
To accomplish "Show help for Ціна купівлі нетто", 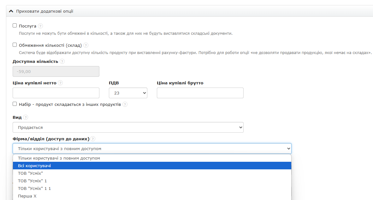I will coord(60,83).
